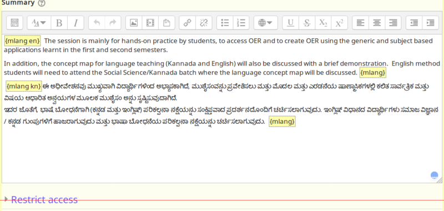The image size is (444, 211).
Task: Apply strikethrough formatting
Action: (307, 23)
